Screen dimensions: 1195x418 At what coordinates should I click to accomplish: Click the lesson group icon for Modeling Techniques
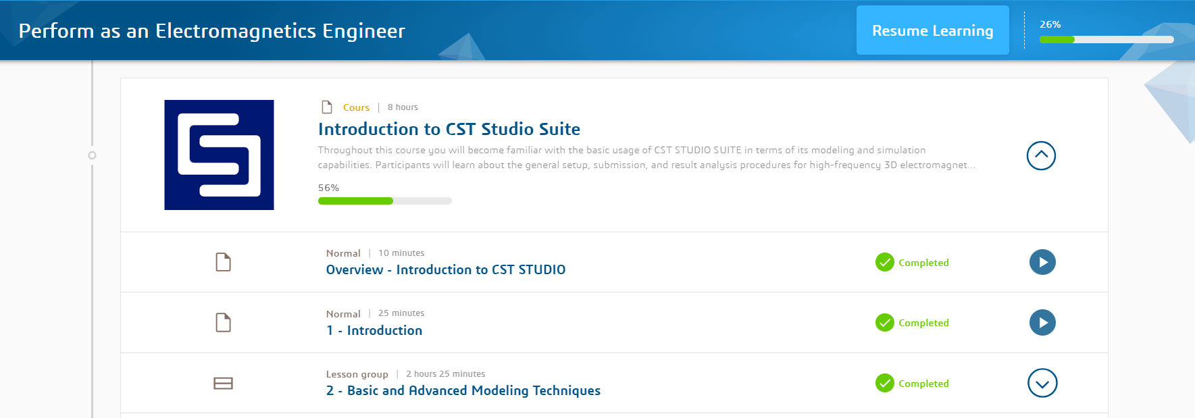point(223,384)
